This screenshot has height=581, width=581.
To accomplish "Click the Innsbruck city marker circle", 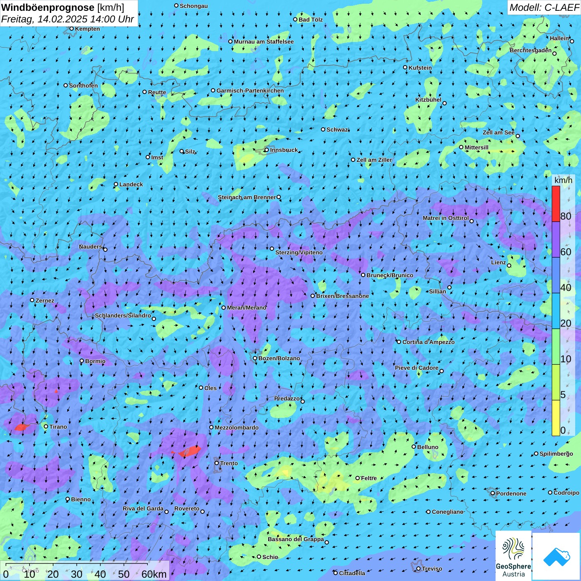I will (266, 150).
